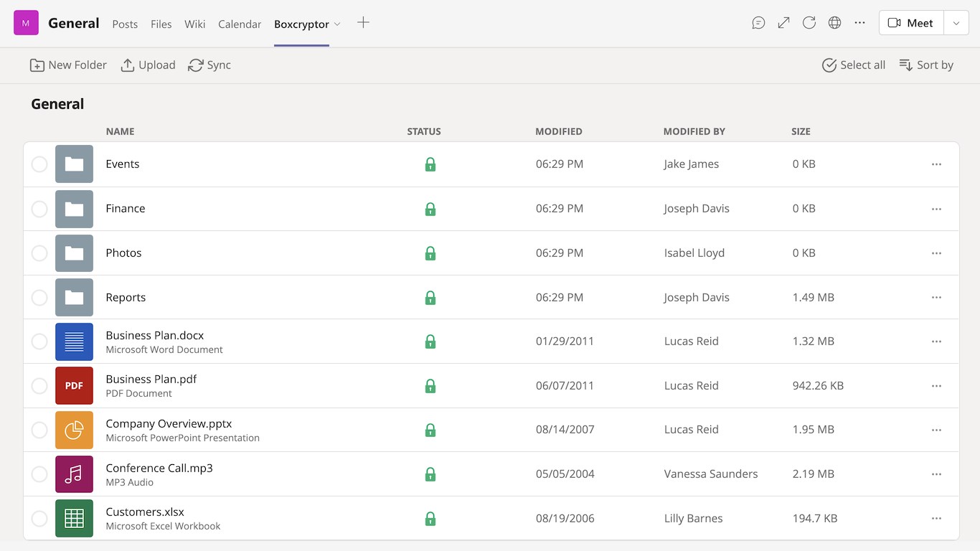Image resolution: width=980 pixels, height=551 pixels.
Task: Switch to the Wiki tab
Action: pyautogui.click(x=194, y=24)
